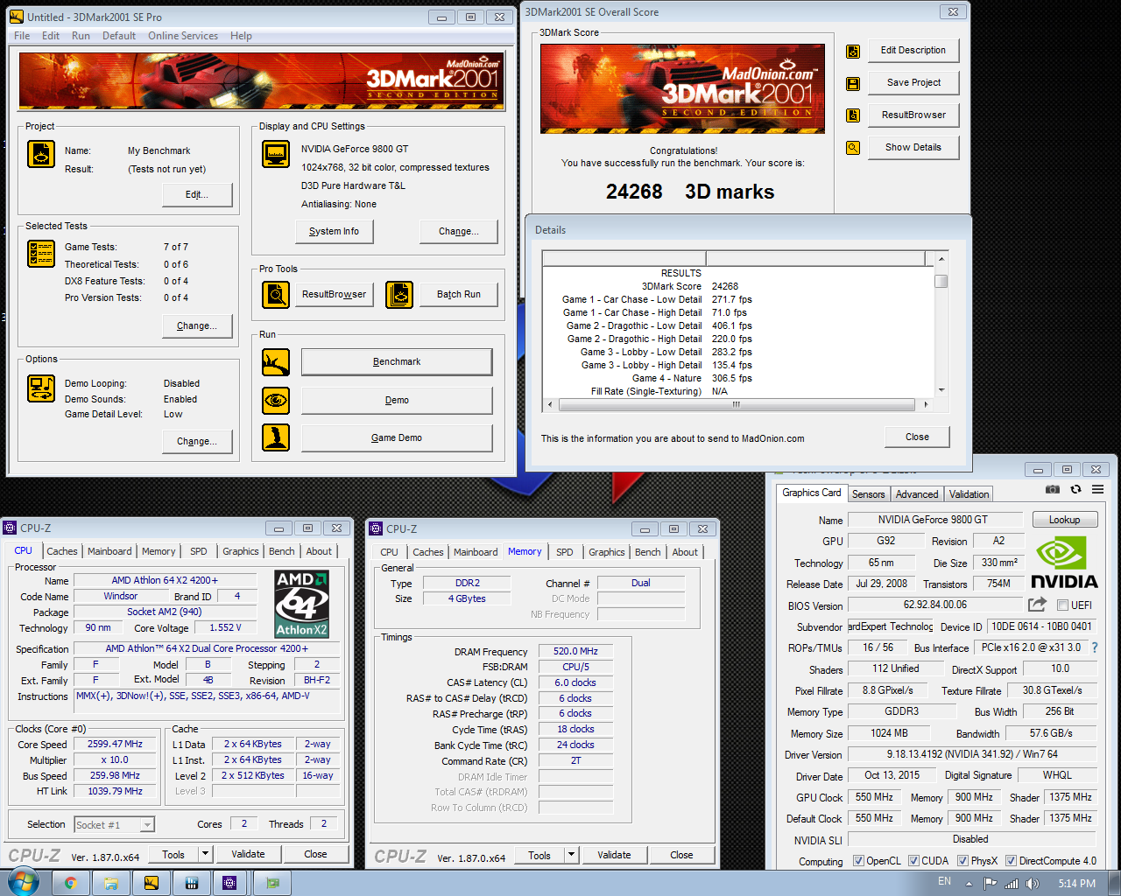Click the EN language indicator in taskbar
This screenshot has height=896, width=1121.
coord(944,881)
